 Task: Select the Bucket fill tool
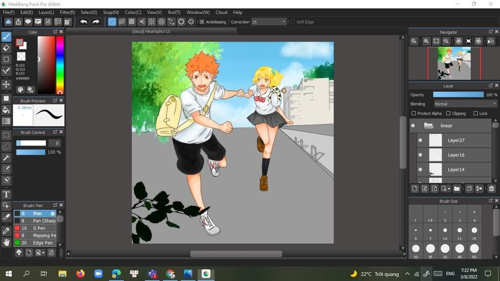point(6,110)
